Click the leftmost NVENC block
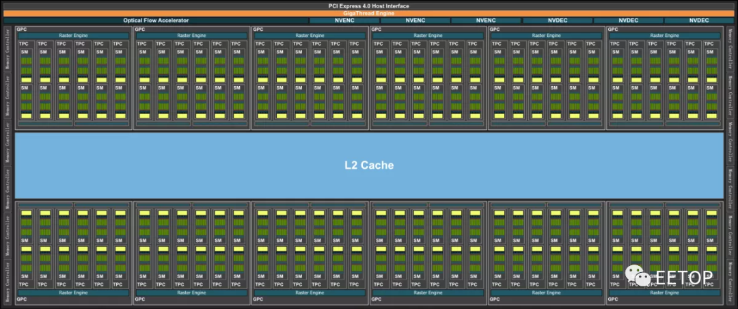 pos(344,21)
